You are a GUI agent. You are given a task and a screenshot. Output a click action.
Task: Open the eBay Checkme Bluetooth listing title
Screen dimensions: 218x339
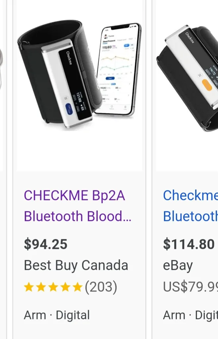pyautogui.click(x=190, y=206)
